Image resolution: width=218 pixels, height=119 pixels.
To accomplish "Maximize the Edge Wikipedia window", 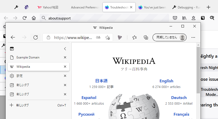I will 183,26.
